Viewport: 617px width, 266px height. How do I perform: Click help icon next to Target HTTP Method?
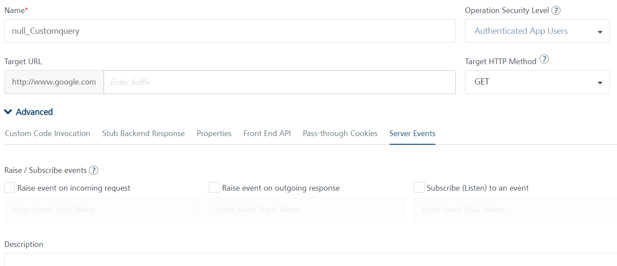point(544,59)
